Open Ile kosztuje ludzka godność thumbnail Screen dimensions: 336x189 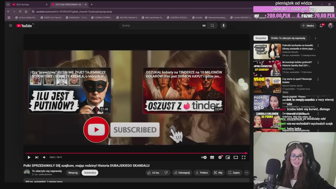[267, 68]
